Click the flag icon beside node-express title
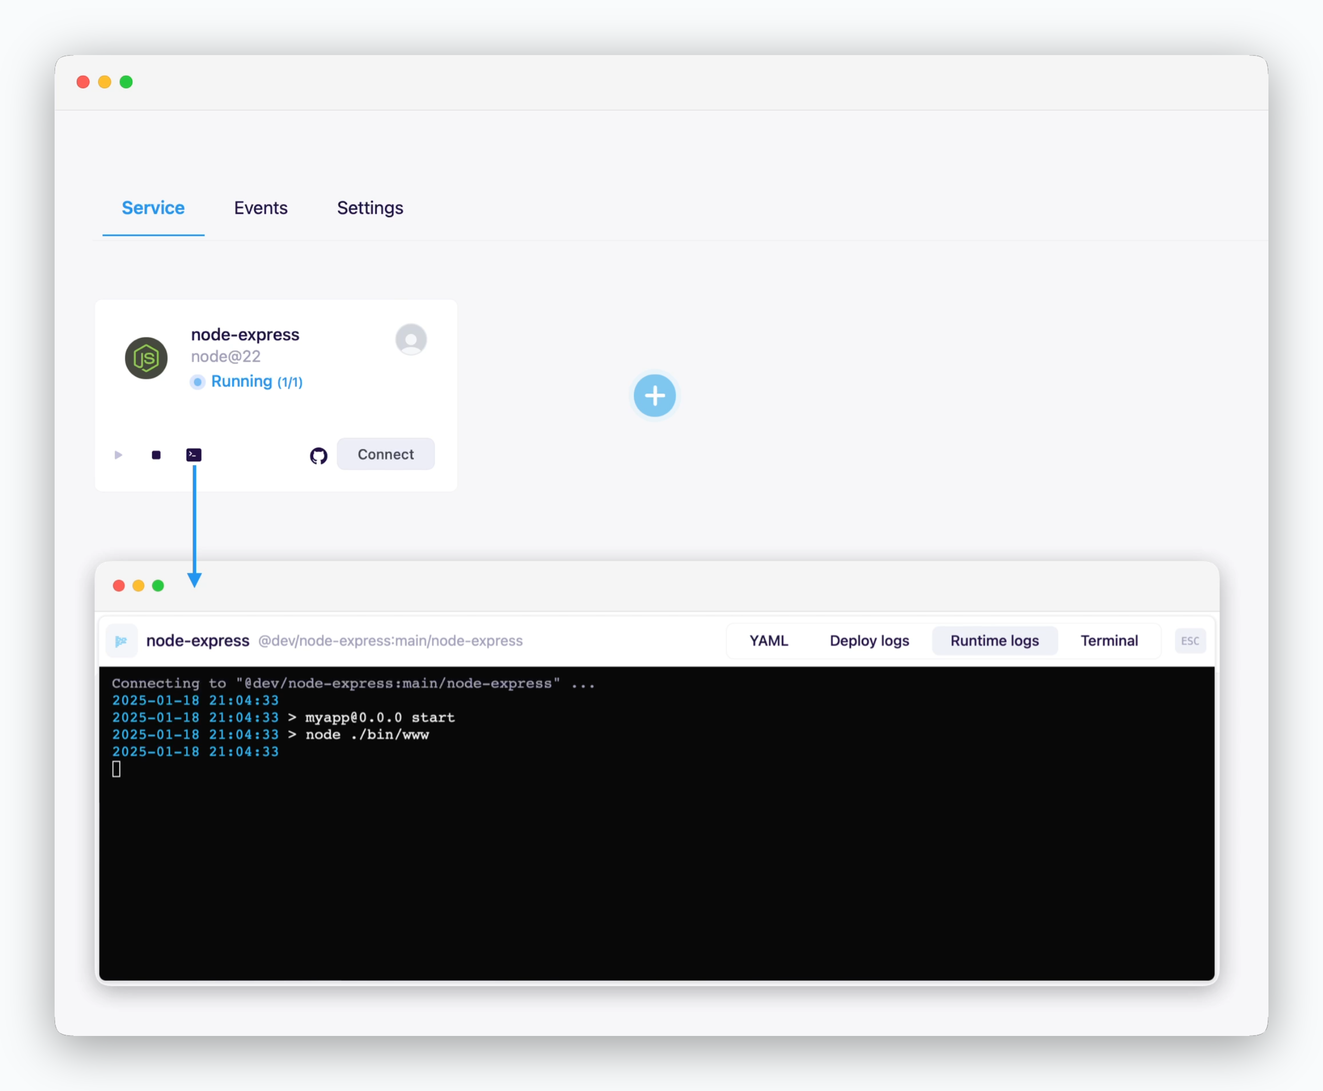 (x=121, y=640)
